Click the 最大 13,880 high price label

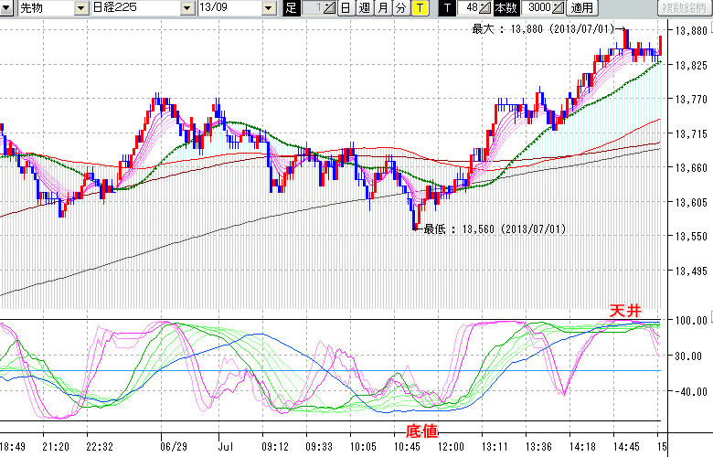[545, 29]
